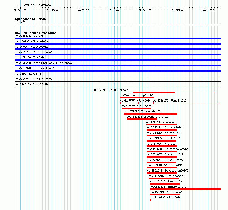Click the blue bar under nsv5983586 (Wu2021)
This screenshot has height=210, width=228.
pyautogui.click(x=118, y=38)
